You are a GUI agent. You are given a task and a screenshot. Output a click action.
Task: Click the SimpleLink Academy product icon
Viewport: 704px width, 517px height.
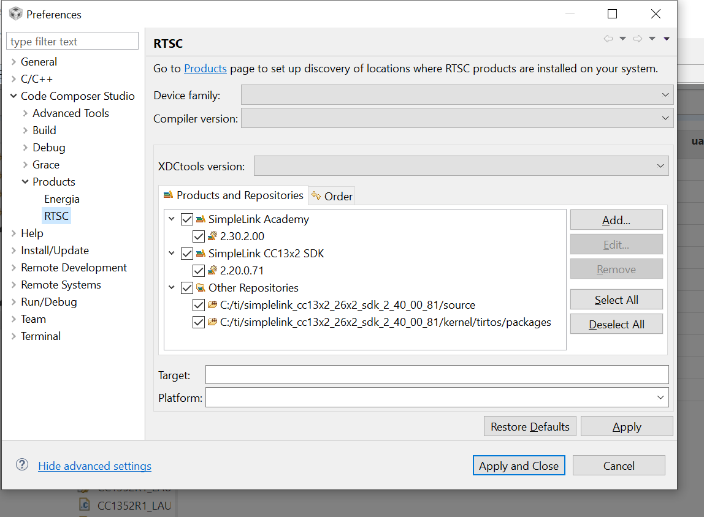point(200,219)
